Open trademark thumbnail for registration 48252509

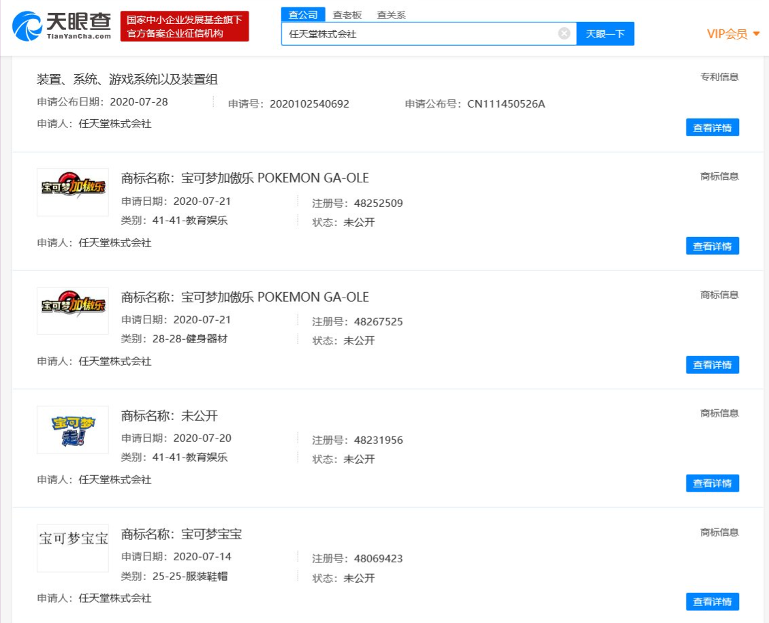pos(73,191)
